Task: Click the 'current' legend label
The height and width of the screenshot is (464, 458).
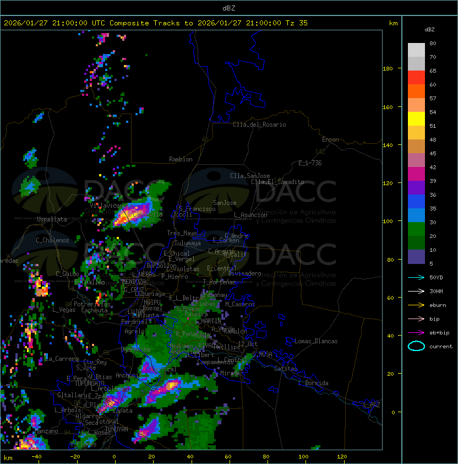Action: [x=441, y=347]
